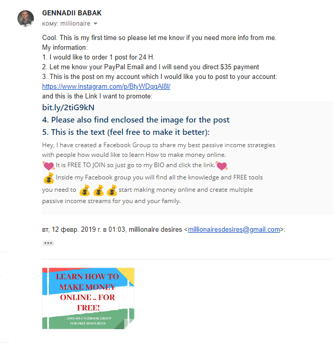Open the Instagram post link
333x343 pixels.
tap(106, 87)
